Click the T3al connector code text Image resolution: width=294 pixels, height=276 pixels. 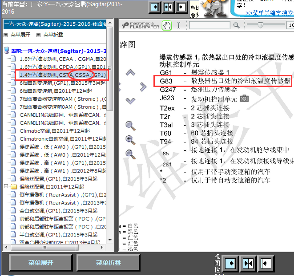pos(166,125)
